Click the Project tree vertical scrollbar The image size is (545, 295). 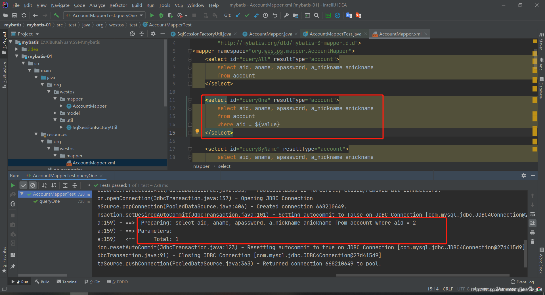pos(165,73)
